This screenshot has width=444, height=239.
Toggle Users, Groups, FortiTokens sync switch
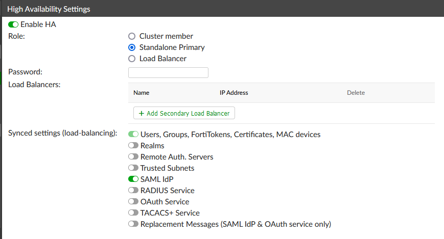(x=133, y=135)
